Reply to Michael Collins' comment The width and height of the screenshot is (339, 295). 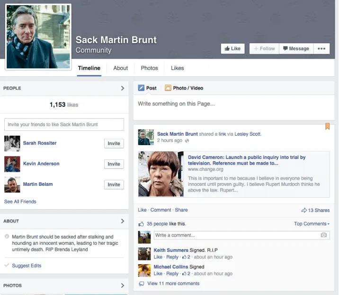pyautogui.click(x=172, y=274)
